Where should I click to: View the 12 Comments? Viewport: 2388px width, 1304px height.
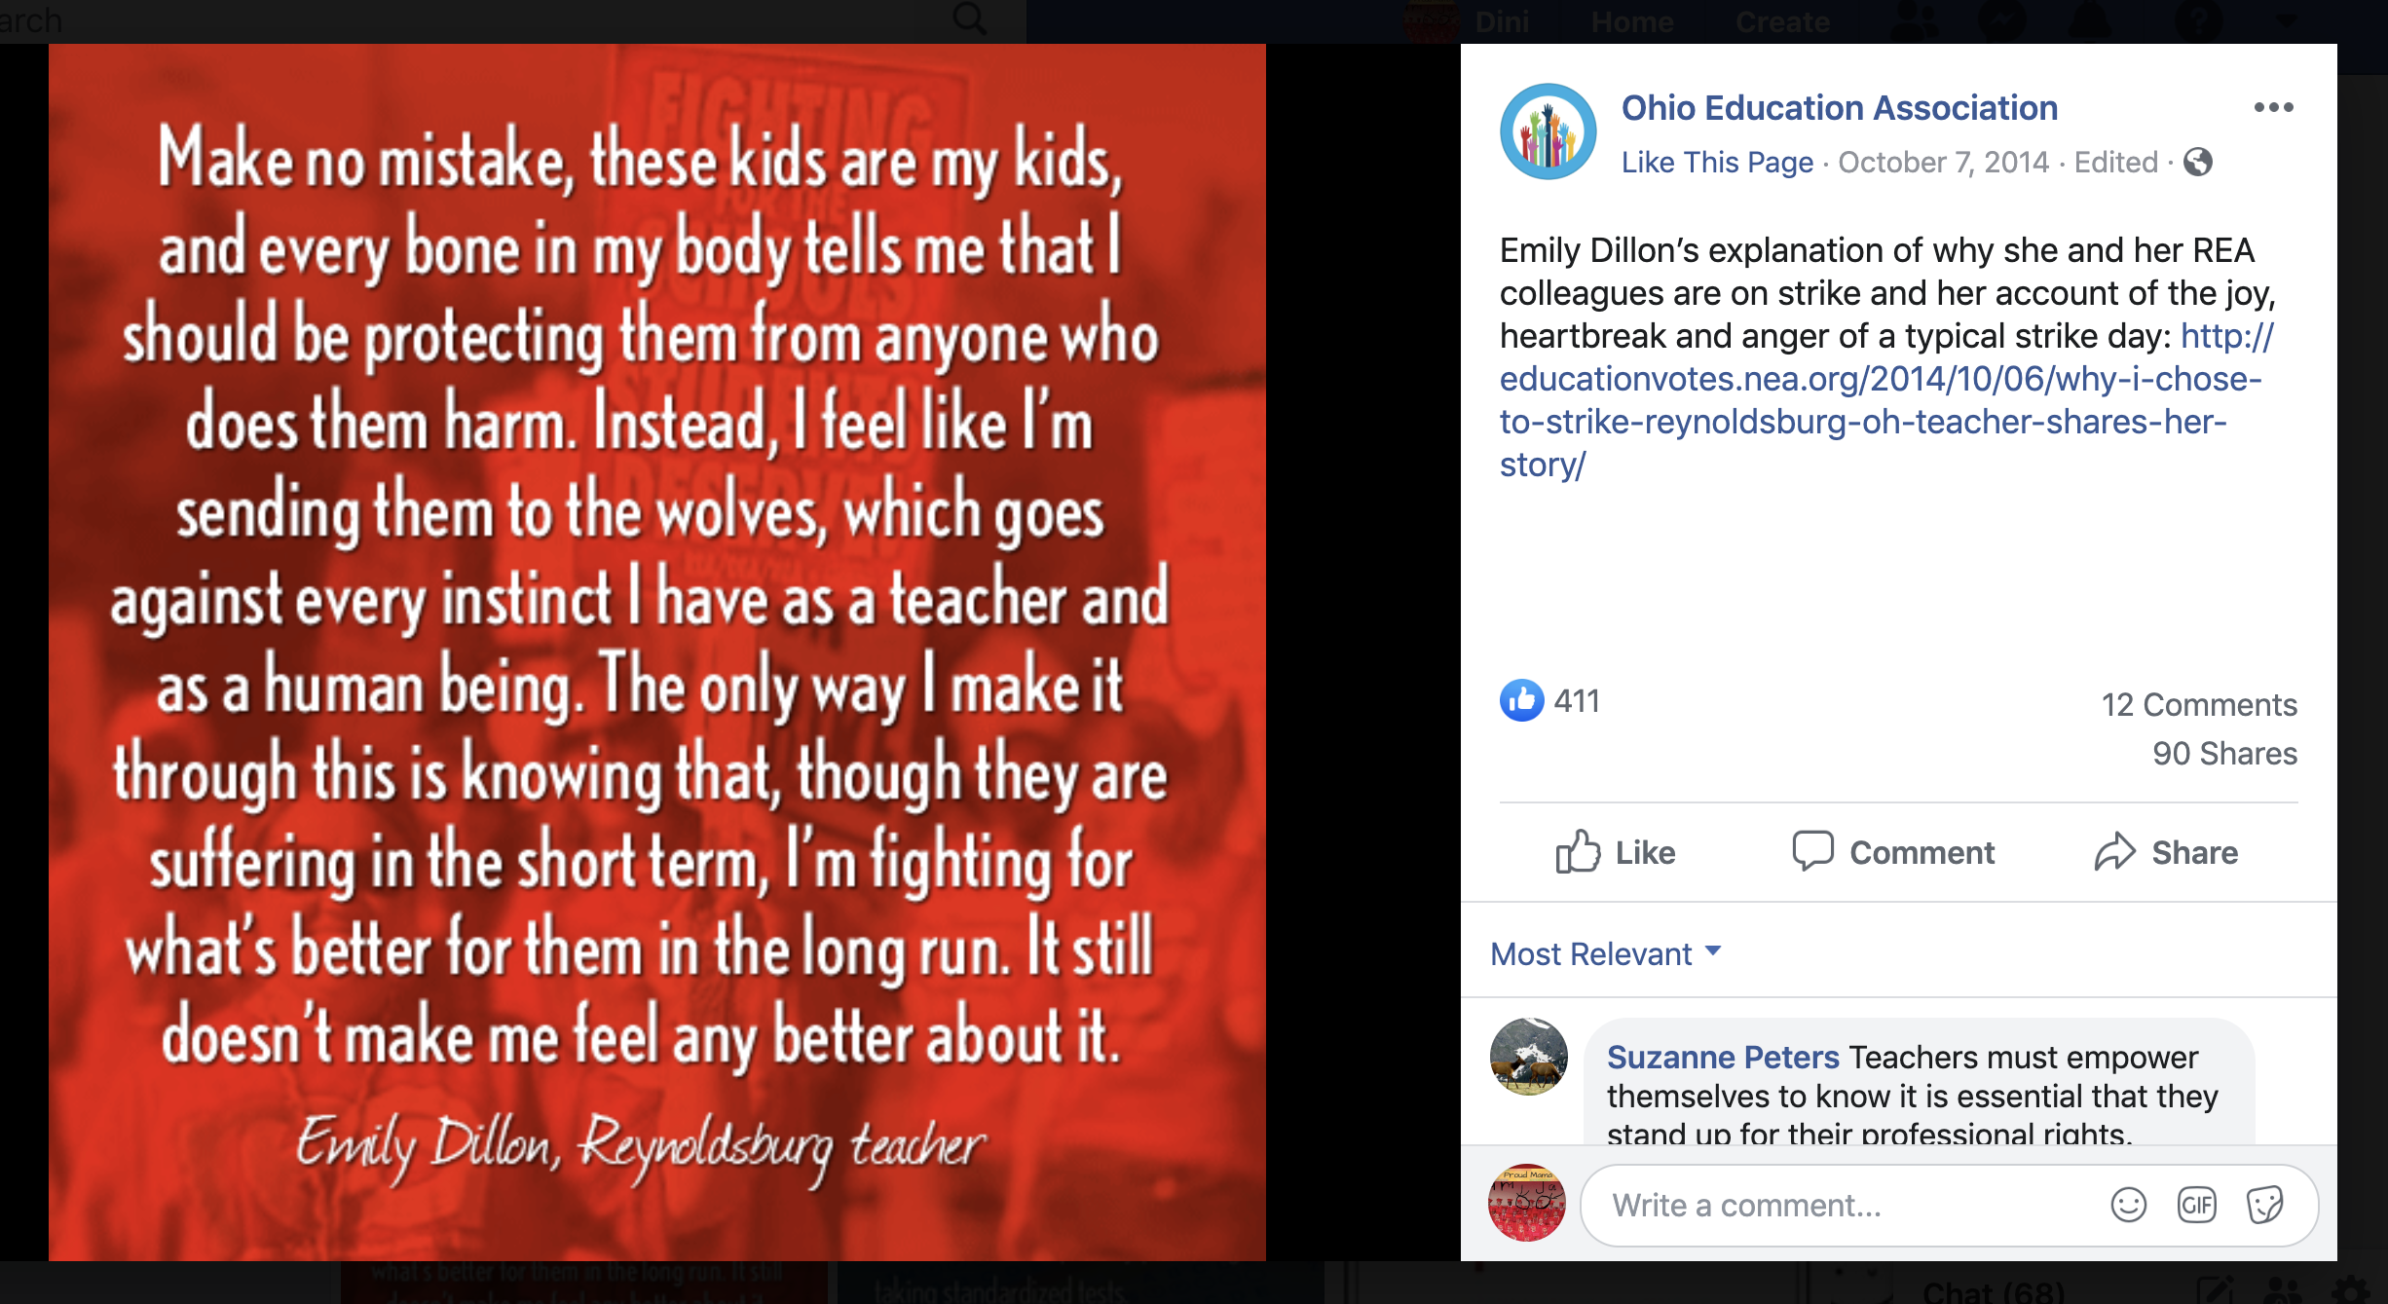[2199, 704]
